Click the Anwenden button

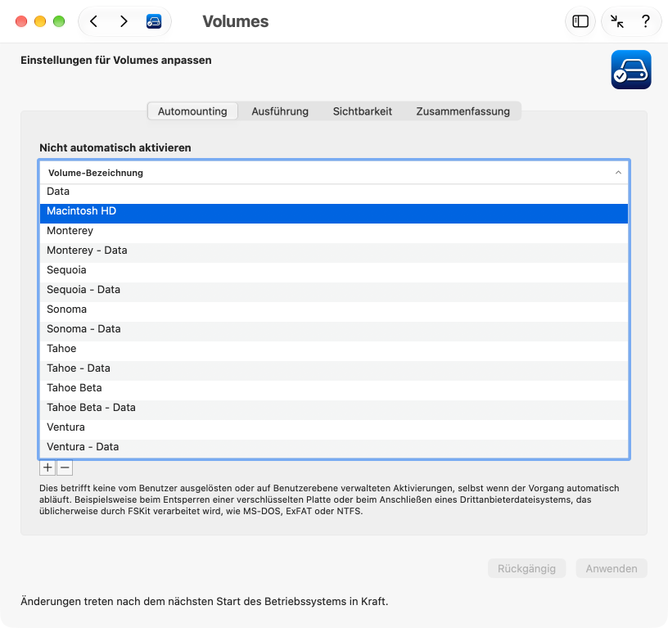[612, 568]
